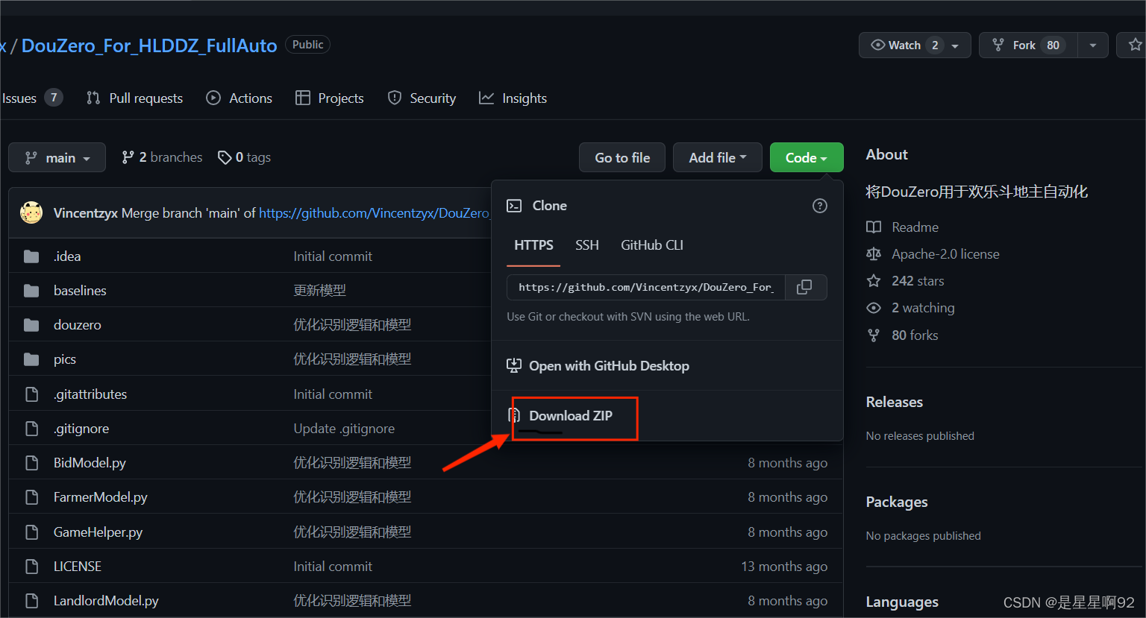Viewport: 1146px width, 618px height.
Task: Click the eye icon beside 2 watching
Action: (874, 308)
